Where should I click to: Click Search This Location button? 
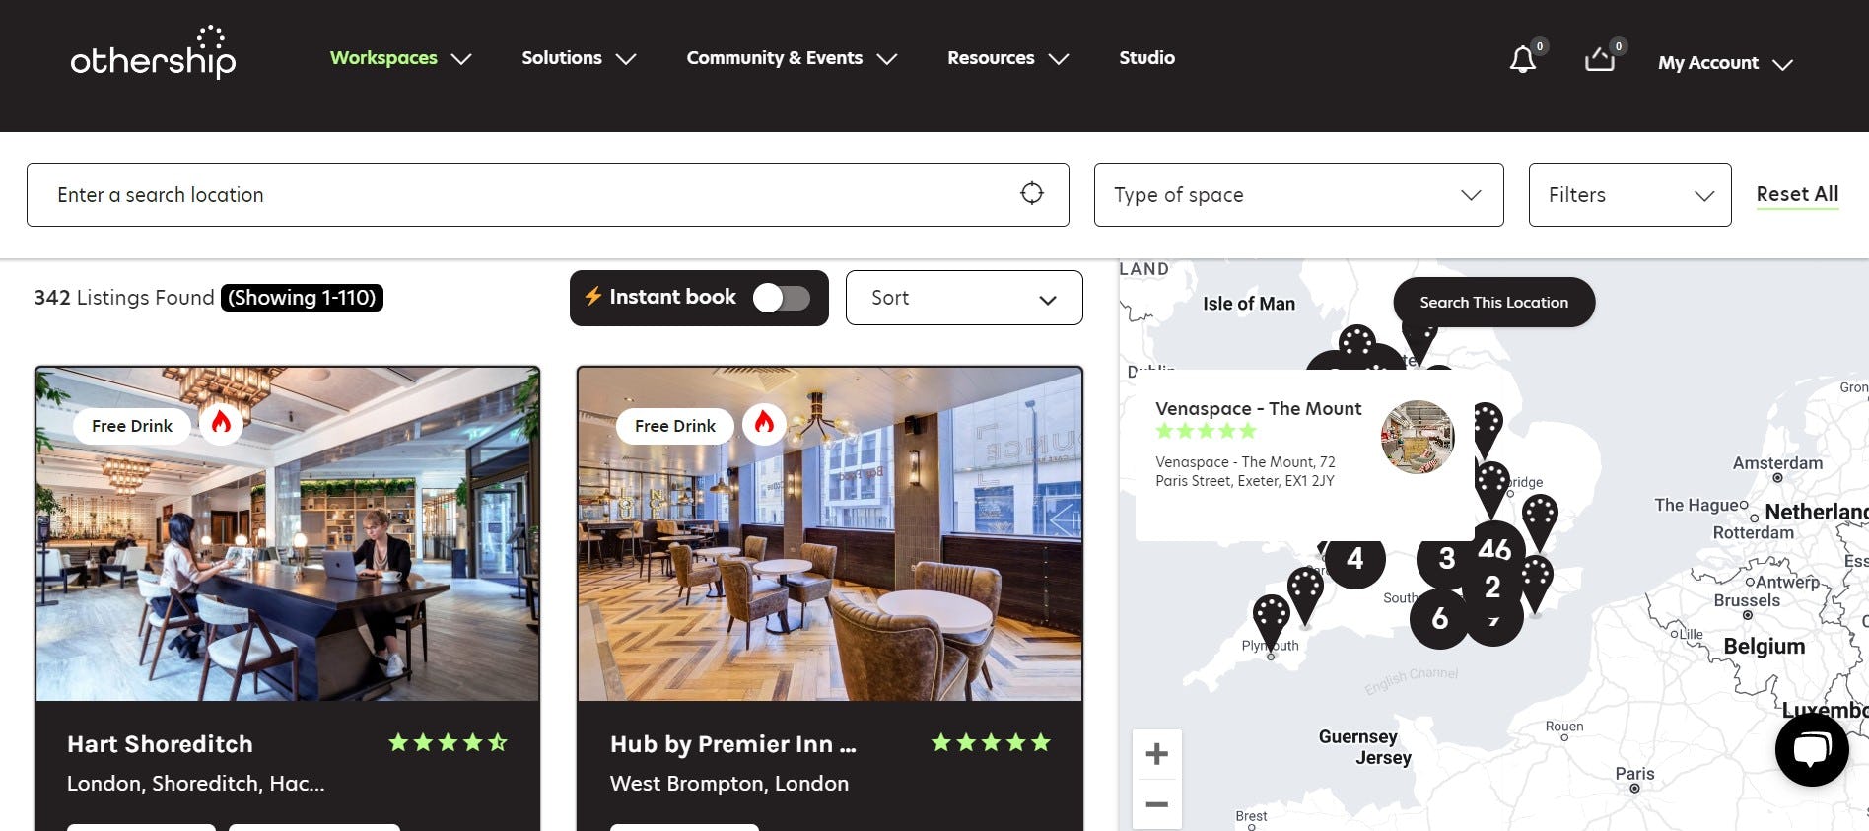(x=1493, y=303)
